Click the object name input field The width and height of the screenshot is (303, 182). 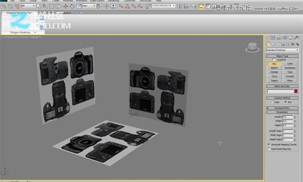click(280, 91)
